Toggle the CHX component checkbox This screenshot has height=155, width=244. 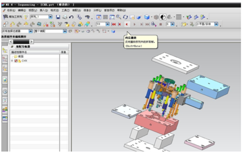[16, 61]
